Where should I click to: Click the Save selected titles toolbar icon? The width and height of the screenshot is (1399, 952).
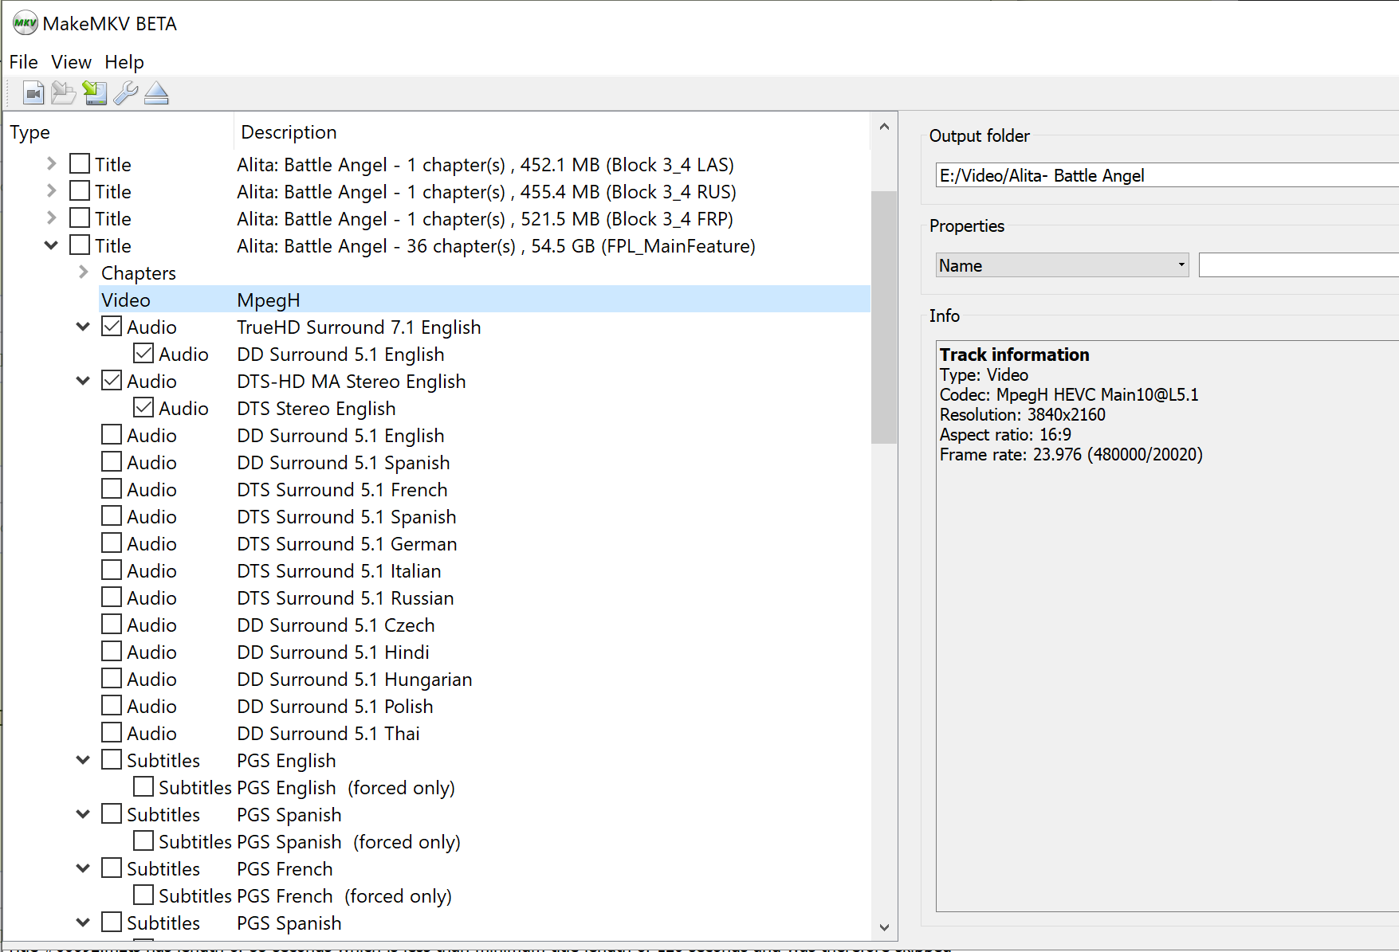95,94
